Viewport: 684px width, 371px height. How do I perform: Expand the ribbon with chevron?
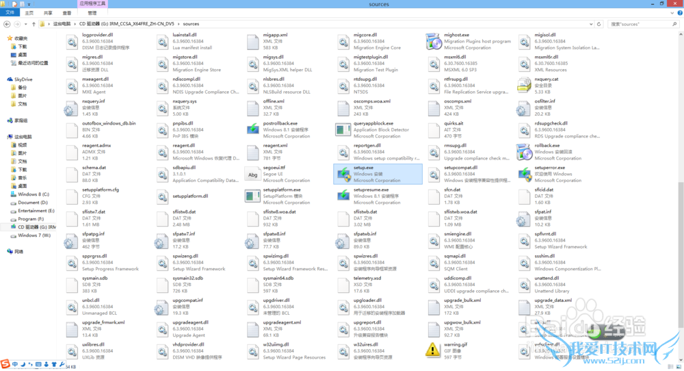672,13
